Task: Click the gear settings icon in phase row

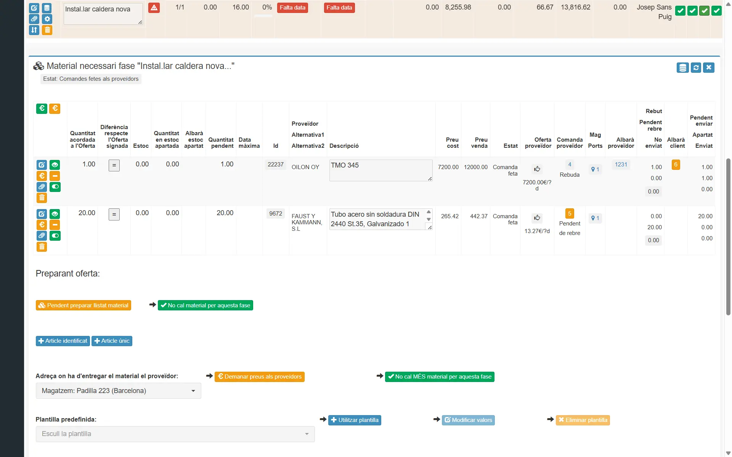Action: 47,19
